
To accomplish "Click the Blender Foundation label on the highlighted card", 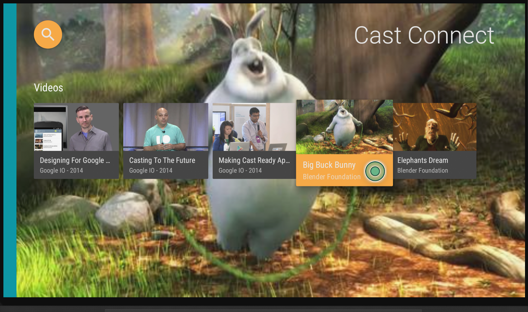I will click(331, 177).
